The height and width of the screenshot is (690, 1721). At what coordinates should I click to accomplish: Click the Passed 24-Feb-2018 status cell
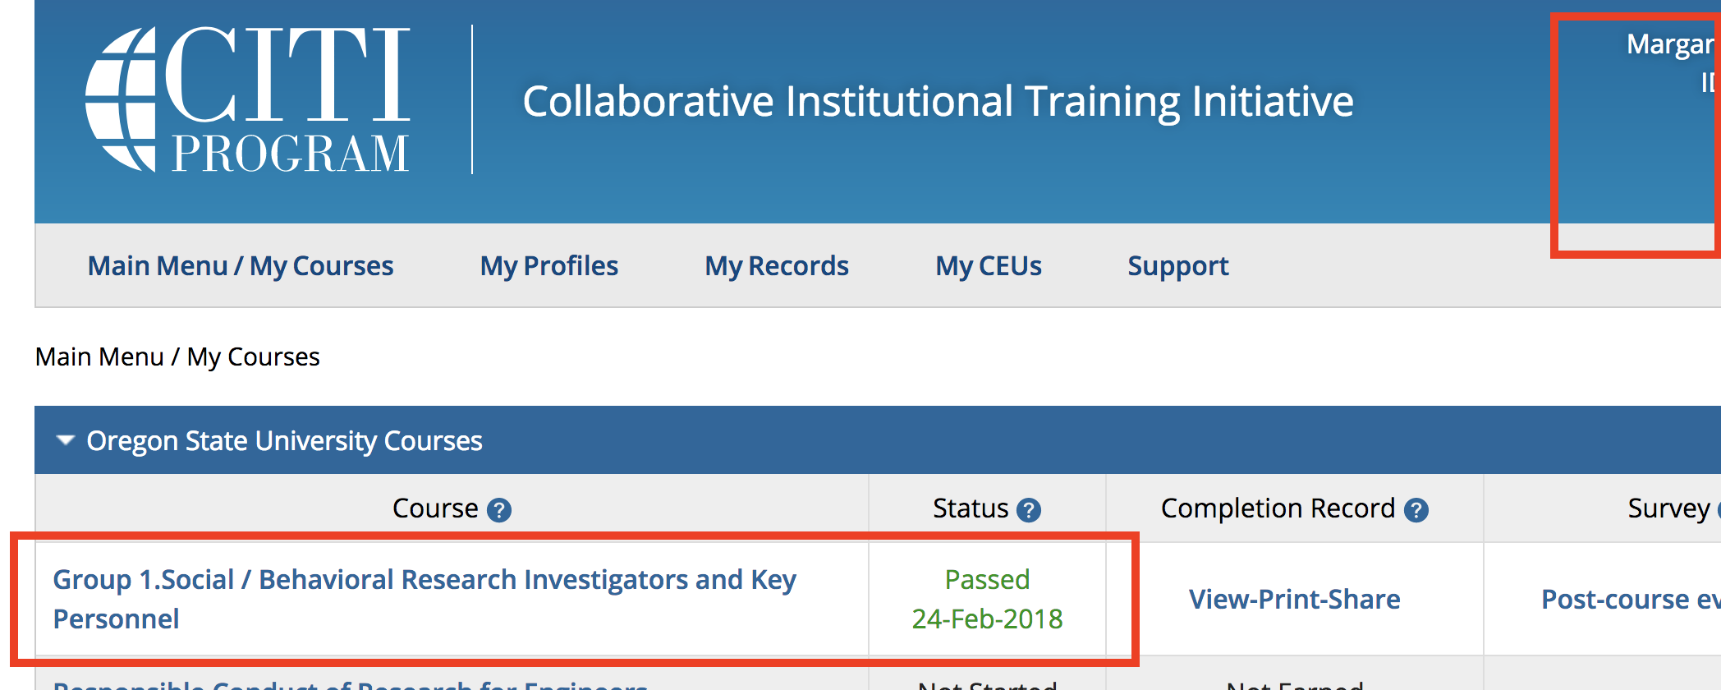[x=987, y=599]
